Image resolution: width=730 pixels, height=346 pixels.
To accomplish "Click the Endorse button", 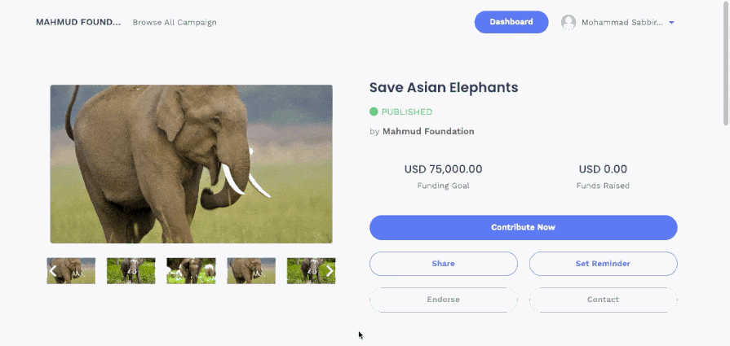I will (443, 300).
